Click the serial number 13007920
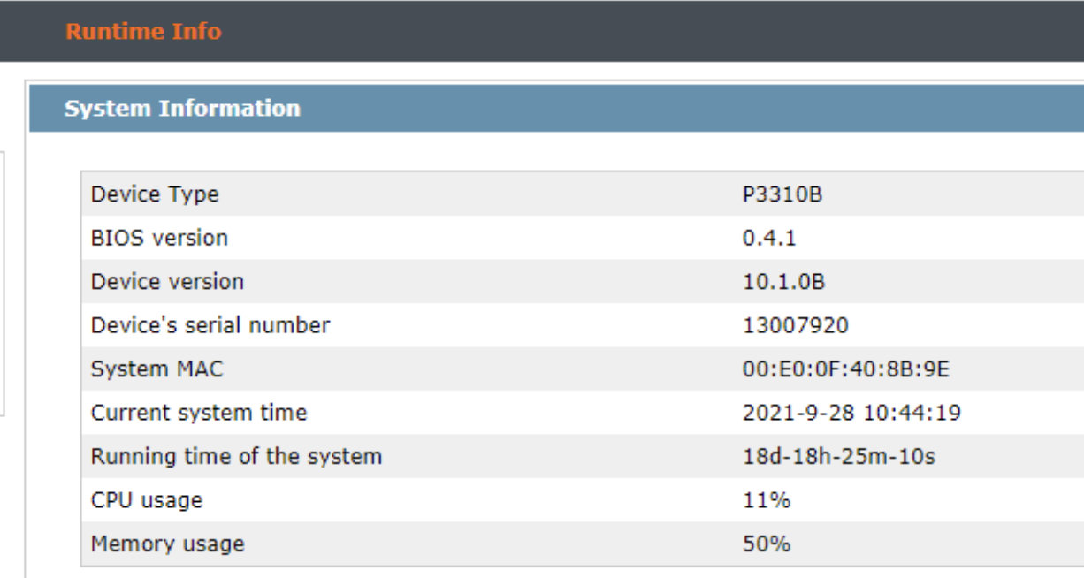The width and height of the screenshot is (1084, 578). 795,325
